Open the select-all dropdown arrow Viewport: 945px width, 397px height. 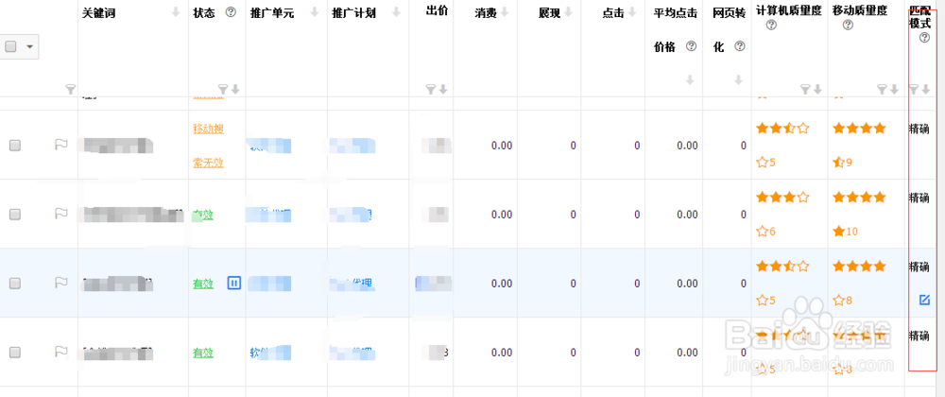click(29, 46)
